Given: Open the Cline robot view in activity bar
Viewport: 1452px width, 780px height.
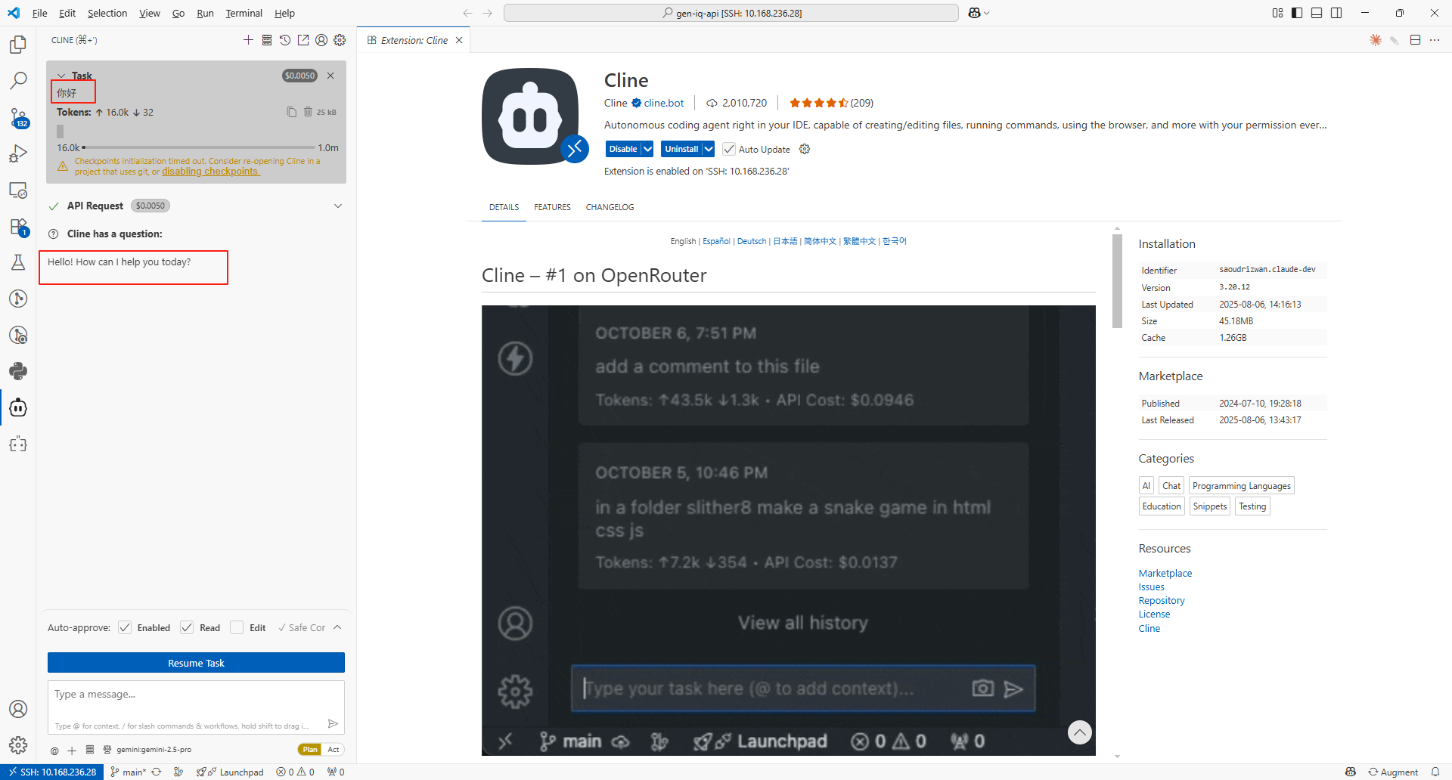Looking at the screenshot, I should (18, 407).
